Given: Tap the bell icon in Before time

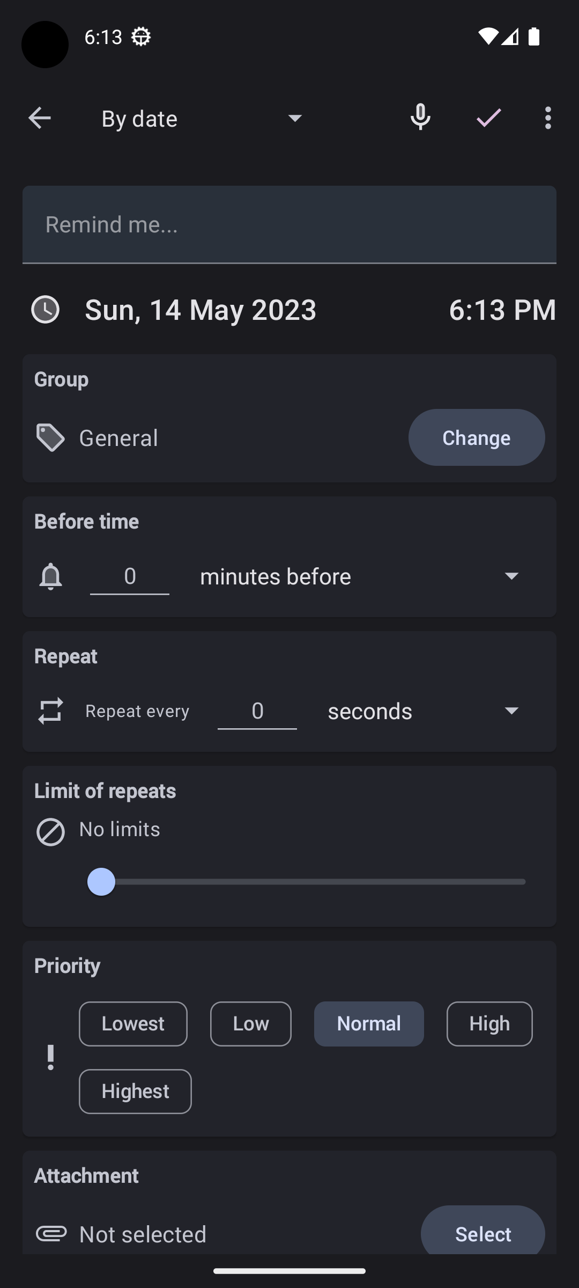Looking at the screenshot, I should click(x=51, y=576).
